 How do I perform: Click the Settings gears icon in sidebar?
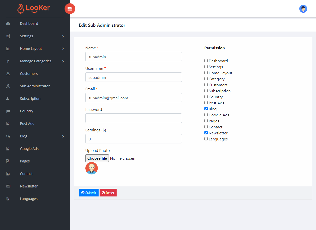click(x=8, y=36)
